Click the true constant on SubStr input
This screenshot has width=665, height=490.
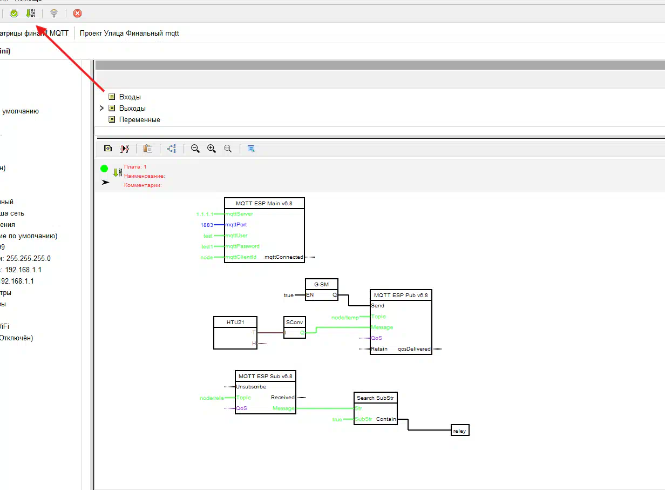[x=337, y=420]
